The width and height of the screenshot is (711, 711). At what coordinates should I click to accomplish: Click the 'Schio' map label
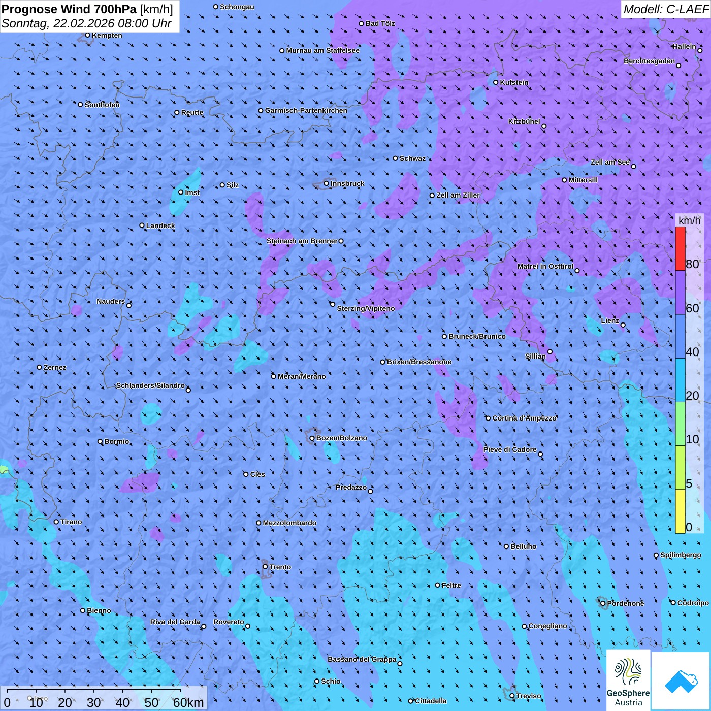point(331,681)
